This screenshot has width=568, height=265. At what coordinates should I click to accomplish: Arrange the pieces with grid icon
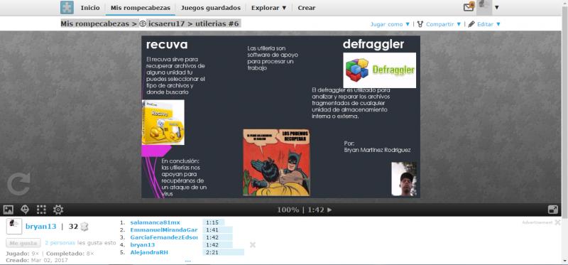[41, 210]
